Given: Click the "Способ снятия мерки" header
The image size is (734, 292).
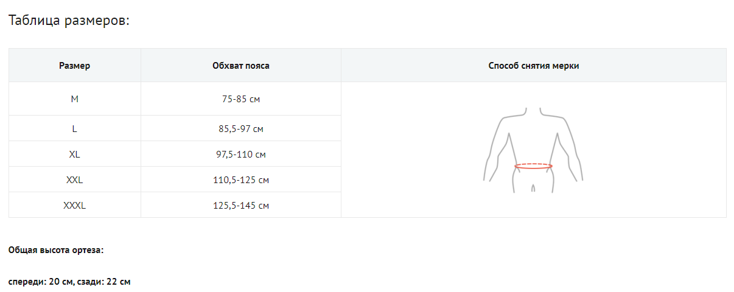Looking at the screenshot, I should [533, 66].
